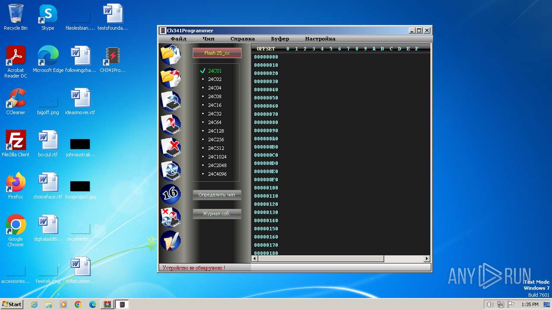The image size is (552, 310).
Task: Click the Журнал соб. button
Action: click(x=217, y=214)
